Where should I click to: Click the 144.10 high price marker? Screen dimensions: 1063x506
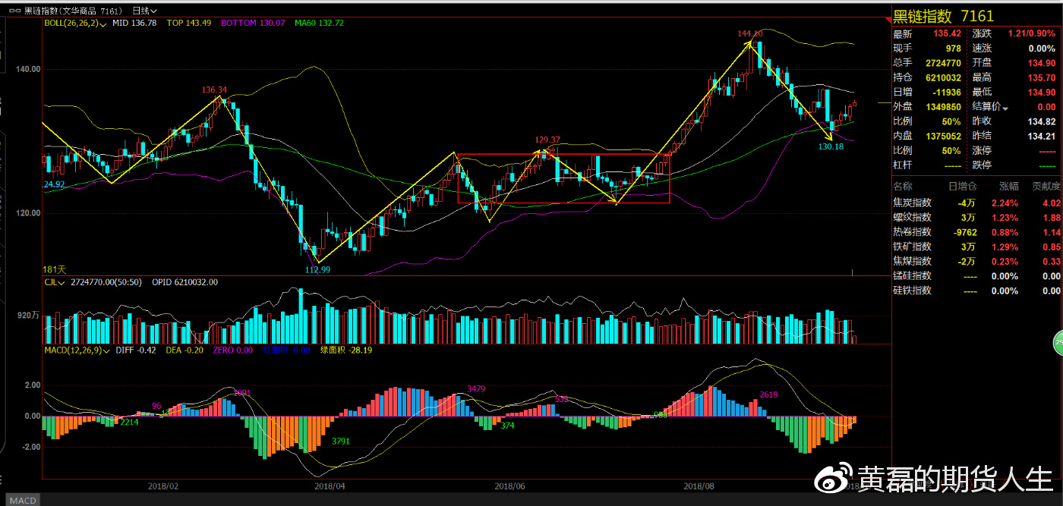(749, 33)
